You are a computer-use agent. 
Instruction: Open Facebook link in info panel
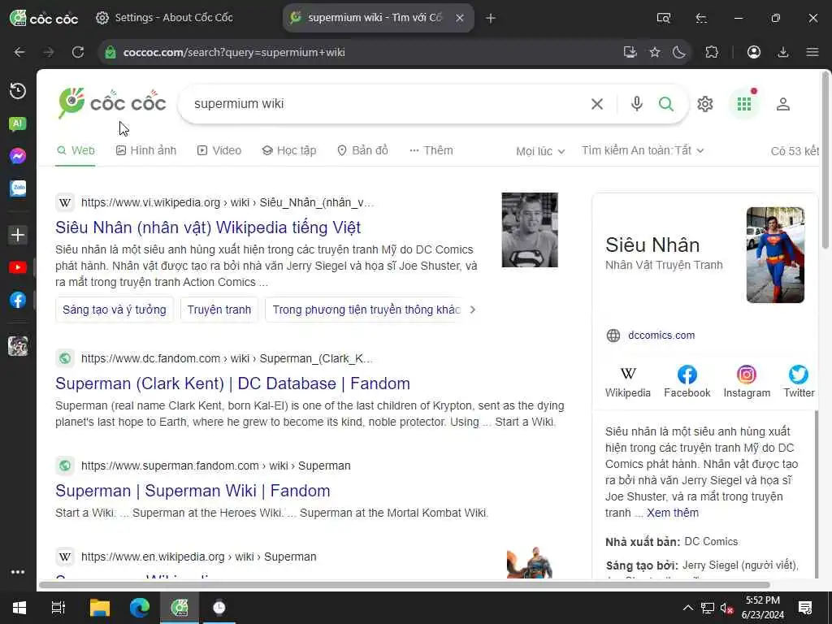pos(687,382)
